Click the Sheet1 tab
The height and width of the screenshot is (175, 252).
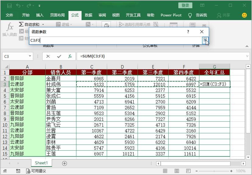[x=41, y=163]
